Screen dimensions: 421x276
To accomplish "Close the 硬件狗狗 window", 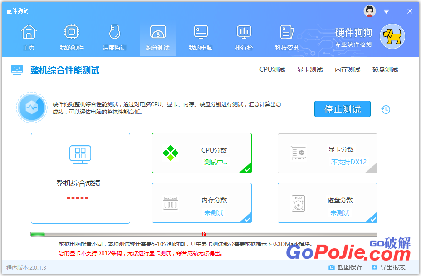I will [410, 11].
